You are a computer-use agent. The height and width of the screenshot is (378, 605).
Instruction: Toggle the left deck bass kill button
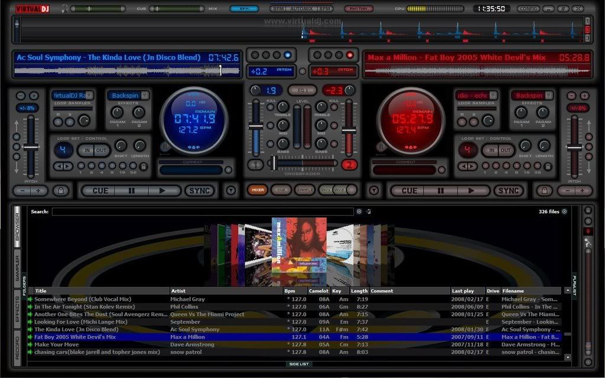[x=271, y=144]
